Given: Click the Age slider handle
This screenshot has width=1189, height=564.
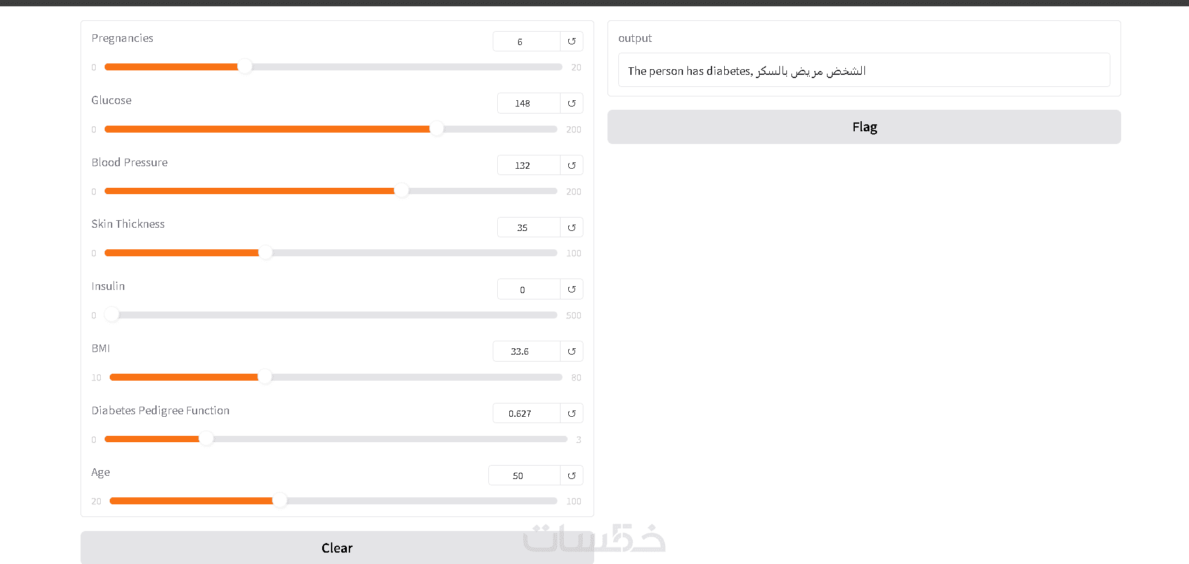Looking at the screenshot, I should tap(280, 501).
